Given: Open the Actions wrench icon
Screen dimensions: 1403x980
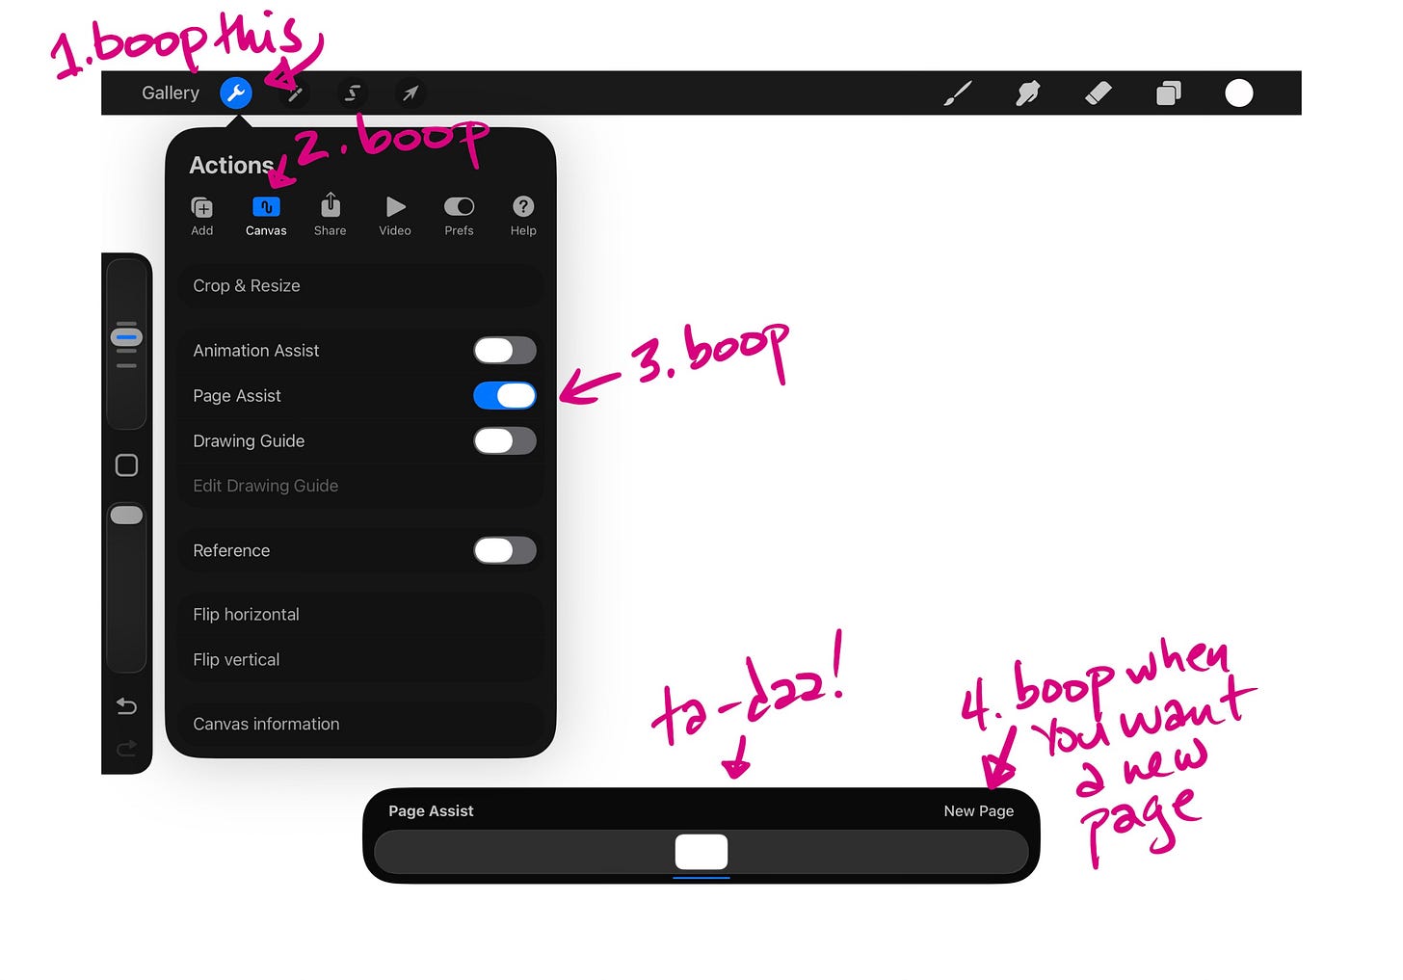Looking at the screenshot, I should [x=236, y=93].
